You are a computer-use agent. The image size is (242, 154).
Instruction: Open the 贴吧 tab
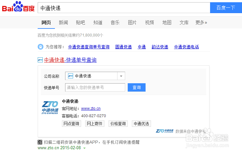80,23
